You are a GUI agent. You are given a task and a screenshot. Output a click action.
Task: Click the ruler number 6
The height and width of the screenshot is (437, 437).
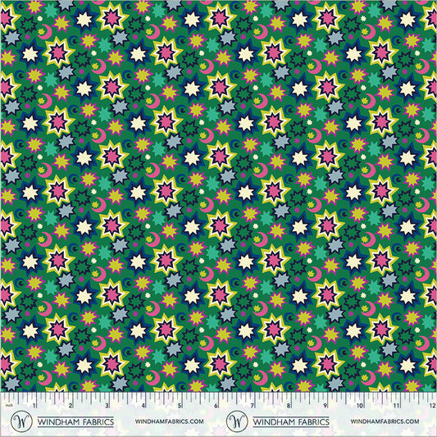pos(216,406)
